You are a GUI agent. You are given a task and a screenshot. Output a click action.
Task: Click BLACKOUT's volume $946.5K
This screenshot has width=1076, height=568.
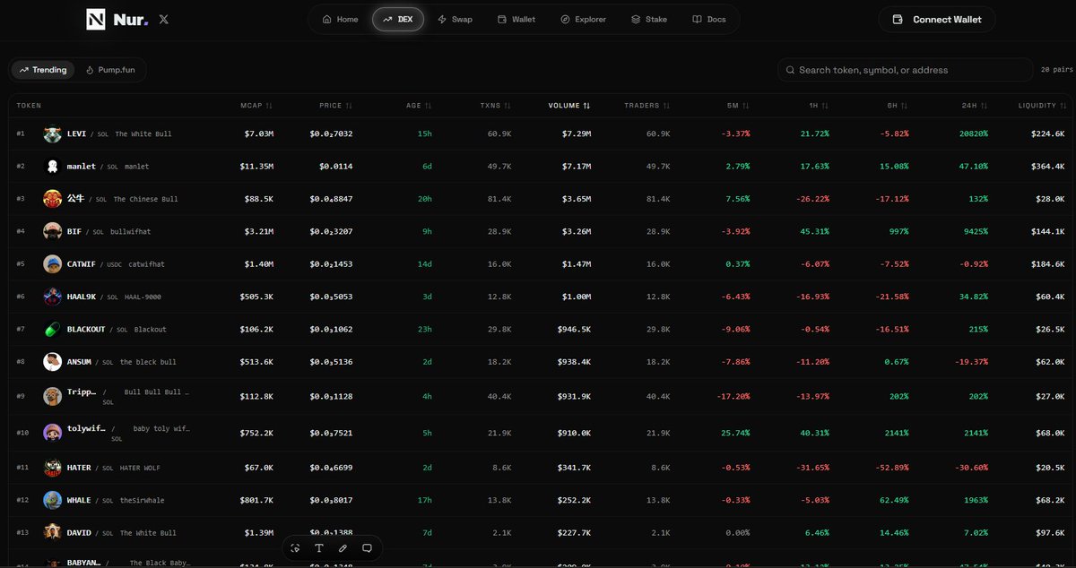click(x=574, y=330)
